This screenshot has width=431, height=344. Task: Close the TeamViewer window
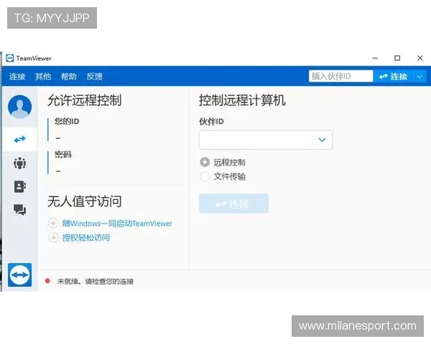click(420, 58)
